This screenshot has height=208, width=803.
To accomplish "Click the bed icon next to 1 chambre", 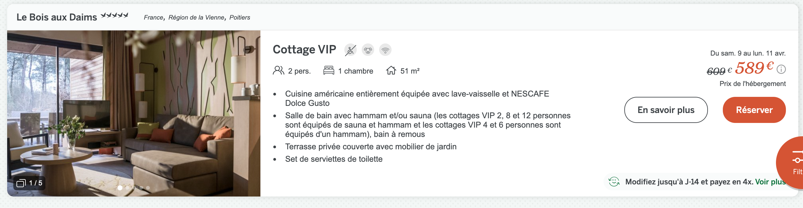I will click(328, 70).
